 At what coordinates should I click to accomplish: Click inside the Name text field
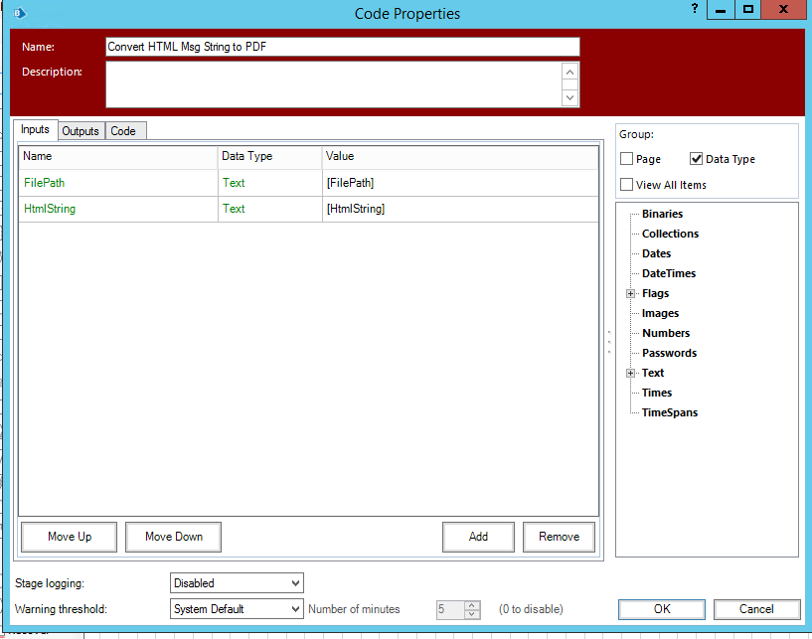click(342, 47)
